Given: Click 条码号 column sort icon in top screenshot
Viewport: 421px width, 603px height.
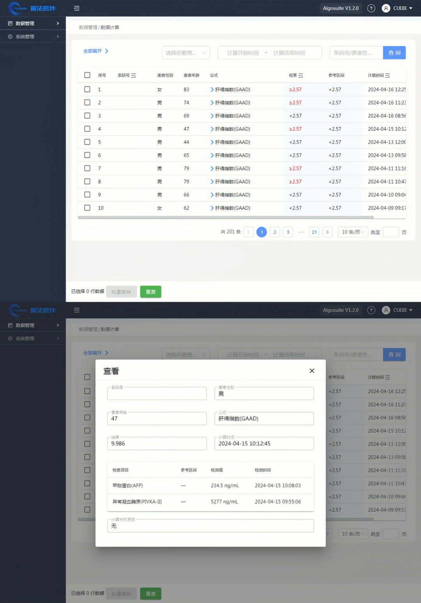Looking at the screenshot, I should tap(133, 75).
